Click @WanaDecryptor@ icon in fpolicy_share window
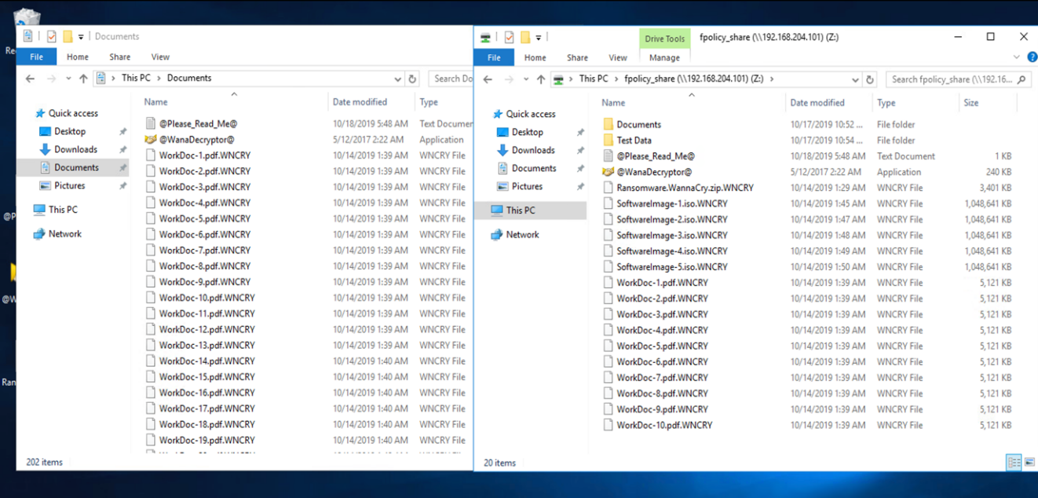The image size is (1038, 498). pos(608,172)
